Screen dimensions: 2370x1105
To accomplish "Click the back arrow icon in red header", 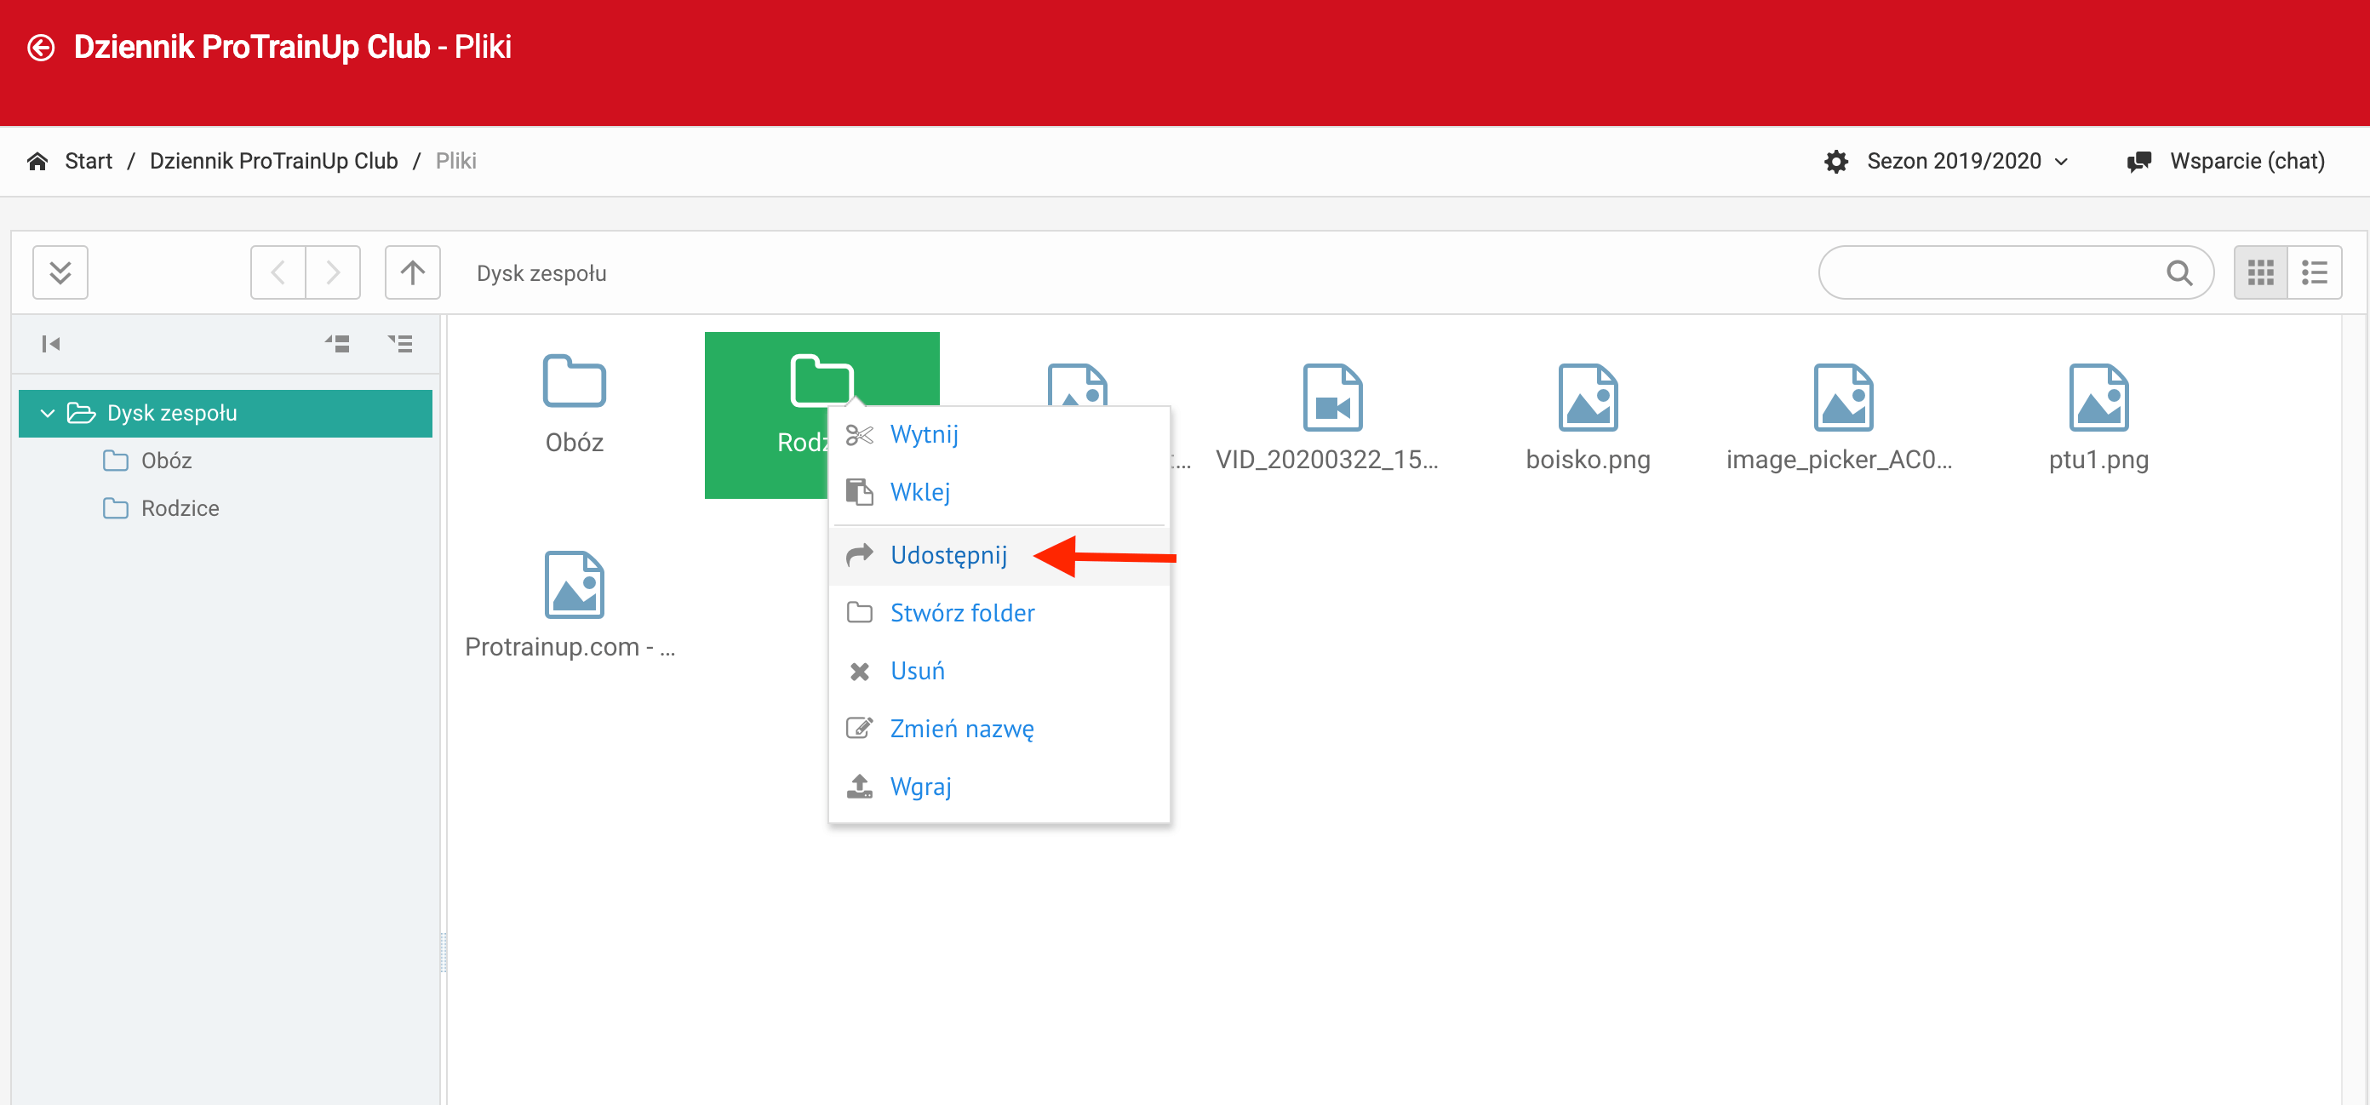I will coord(42,47).
